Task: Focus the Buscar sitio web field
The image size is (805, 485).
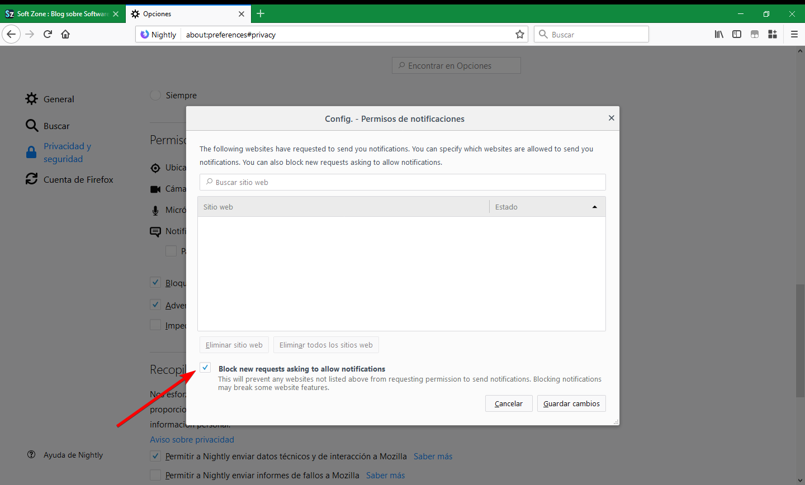Action: [x=402, y=182]
